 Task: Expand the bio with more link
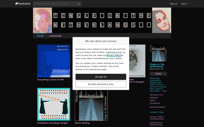coord(165,91)
